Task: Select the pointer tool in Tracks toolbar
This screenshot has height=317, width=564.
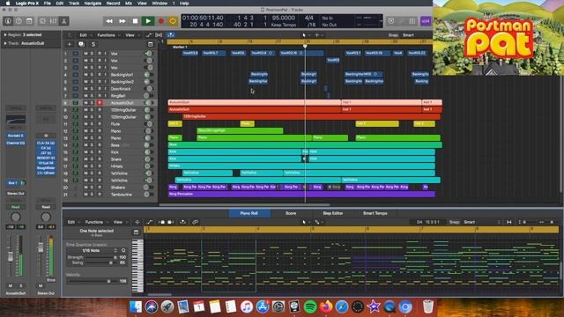Action: (304, 35)
